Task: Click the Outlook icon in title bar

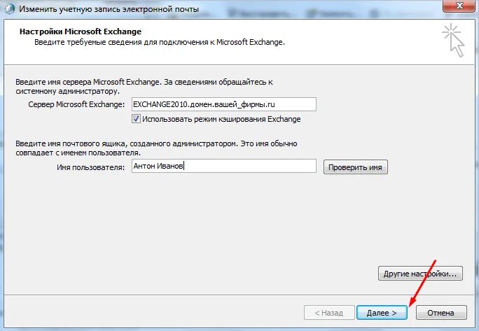Action: [x=9, y=8]
